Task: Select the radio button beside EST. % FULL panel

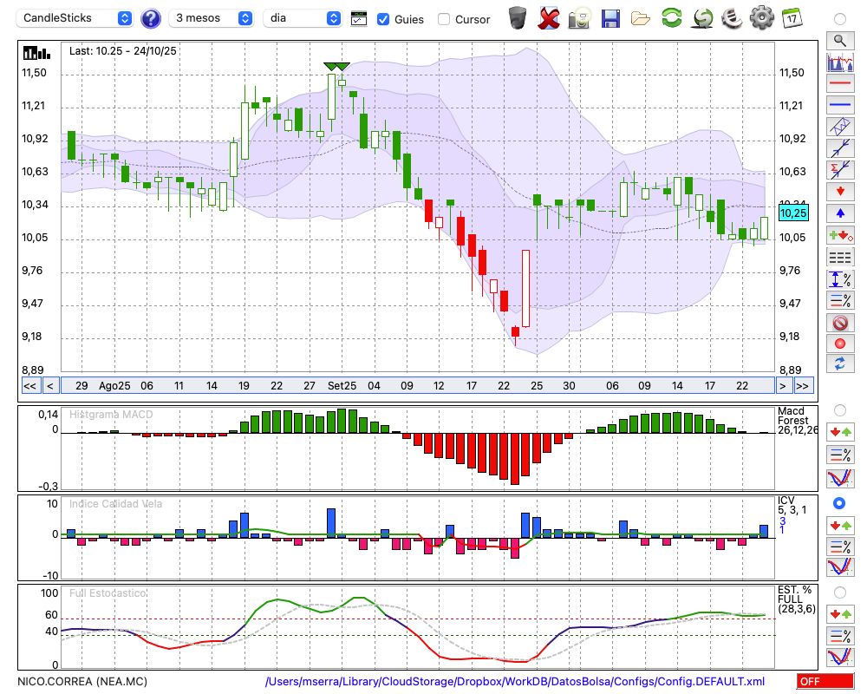Action: [x=839, y=592]
